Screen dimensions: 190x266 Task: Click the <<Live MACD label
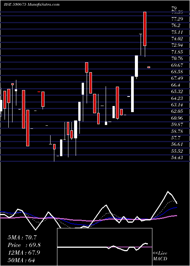[x=160, y=256]
